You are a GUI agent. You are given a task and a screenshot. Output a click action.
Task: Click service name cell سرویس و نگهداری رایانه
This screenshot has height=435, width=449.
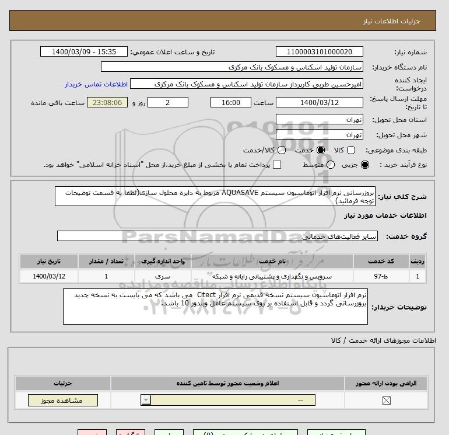[x=272, y=276]
